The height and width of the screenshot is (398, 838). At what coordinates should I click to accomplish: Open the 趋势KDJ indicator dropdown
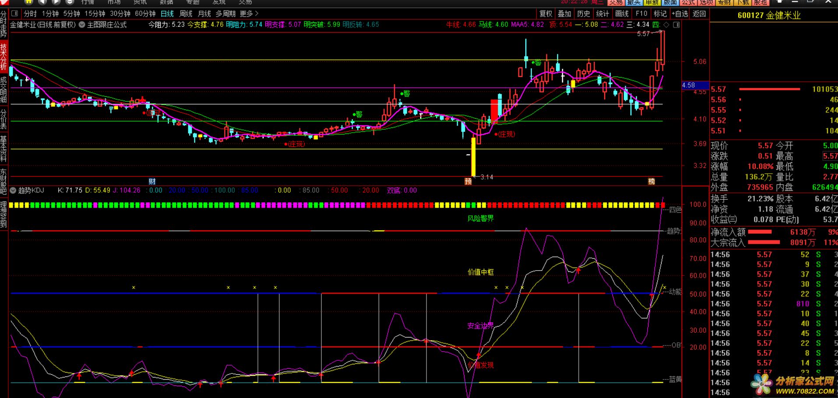pos(13,190)
